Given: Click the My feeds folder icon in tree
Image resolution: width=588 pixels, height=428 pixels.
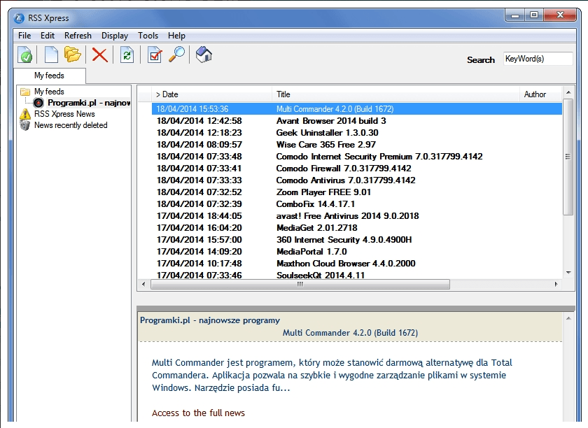Looking at the screenshot, I should [x=25, y=92].
